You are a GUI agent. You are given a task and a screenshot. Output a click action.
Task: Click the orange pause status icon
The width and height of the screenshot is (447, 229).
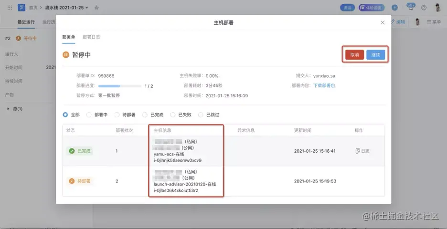[x=66, y=55]
